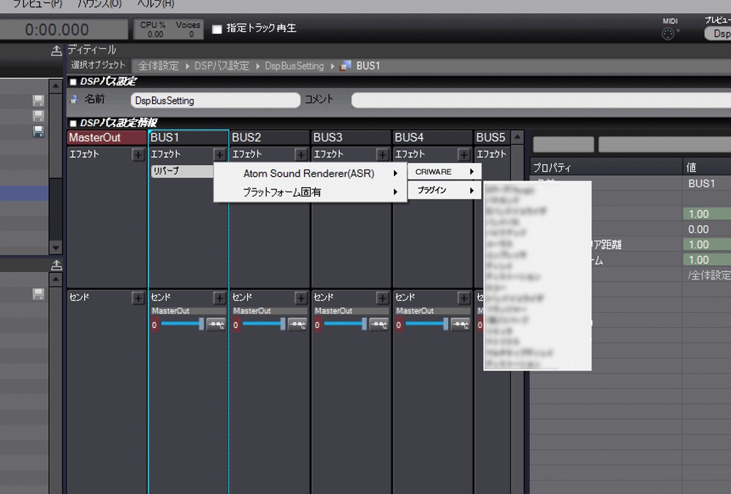Add an effect to BUS2
Viewport: 731px width, 494px height.
tap(300, 155)
